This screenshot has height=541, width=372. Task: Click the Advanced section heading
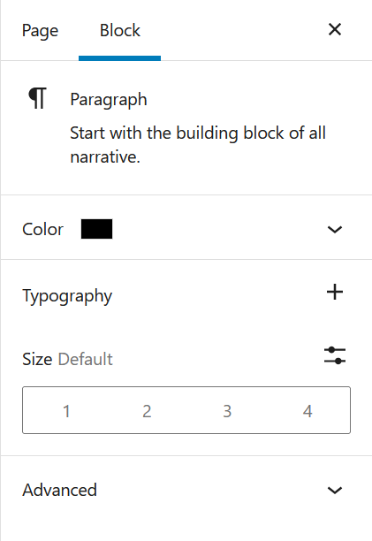60,491
